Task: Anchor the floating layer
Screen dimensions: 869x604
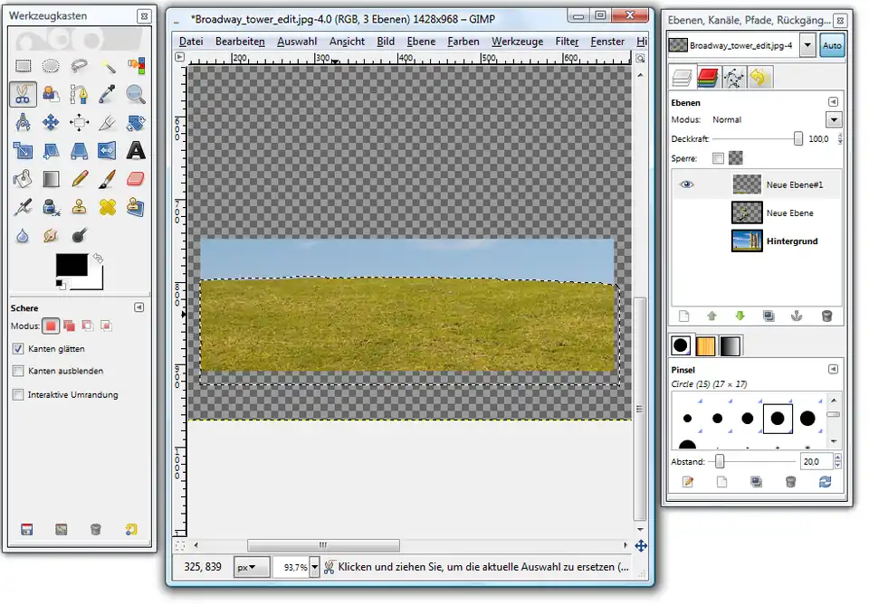Action: click(x=797, y=316)
